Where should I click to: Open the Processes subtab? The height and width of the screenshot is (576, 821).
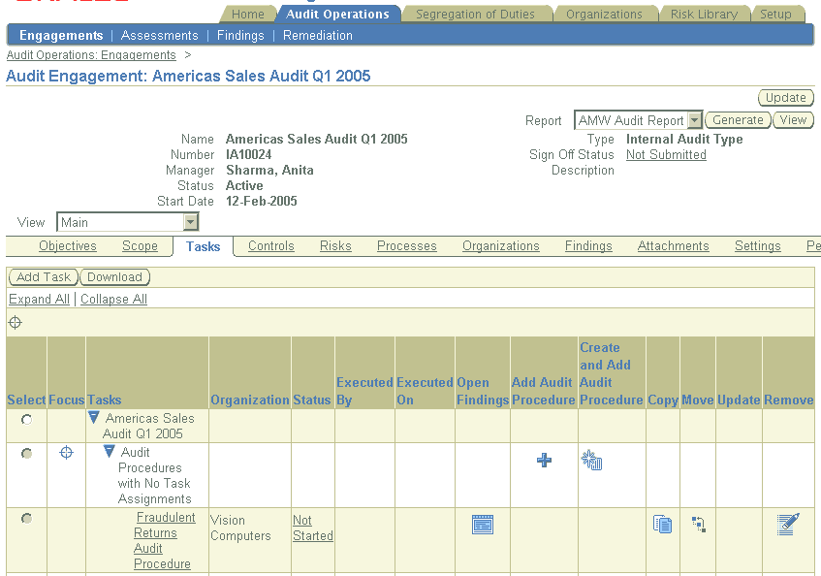[407, 246]
